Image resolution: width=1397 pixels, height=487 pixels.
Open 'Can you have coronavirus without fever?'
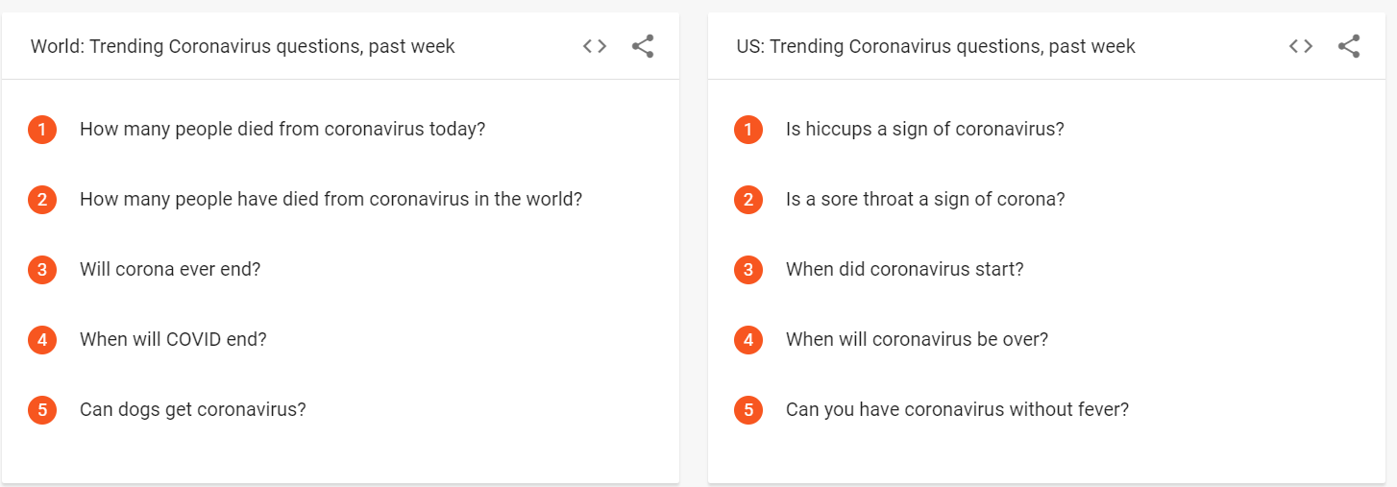coord(957,410)
